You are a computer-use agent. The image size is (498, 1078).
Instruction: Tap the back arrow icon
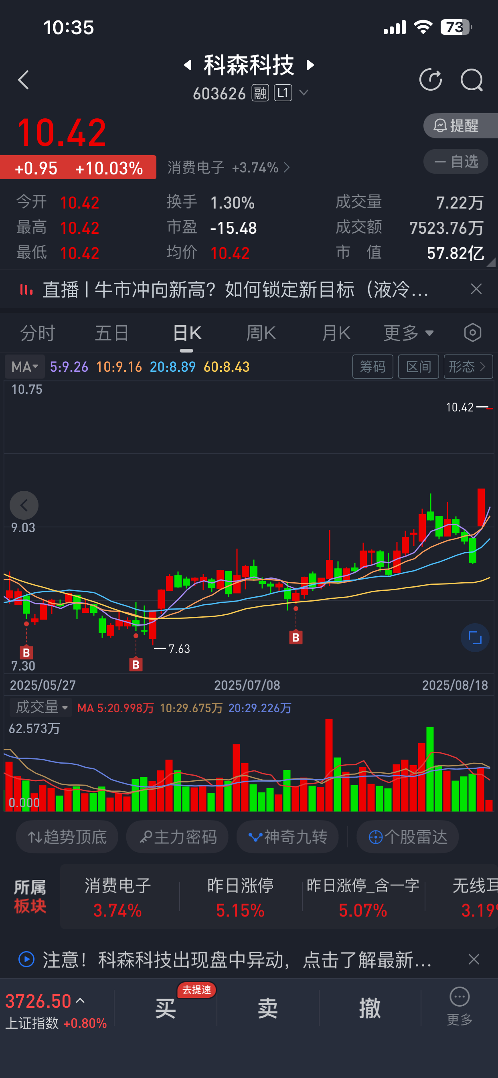pyautogui.click(x=23, y=79)
